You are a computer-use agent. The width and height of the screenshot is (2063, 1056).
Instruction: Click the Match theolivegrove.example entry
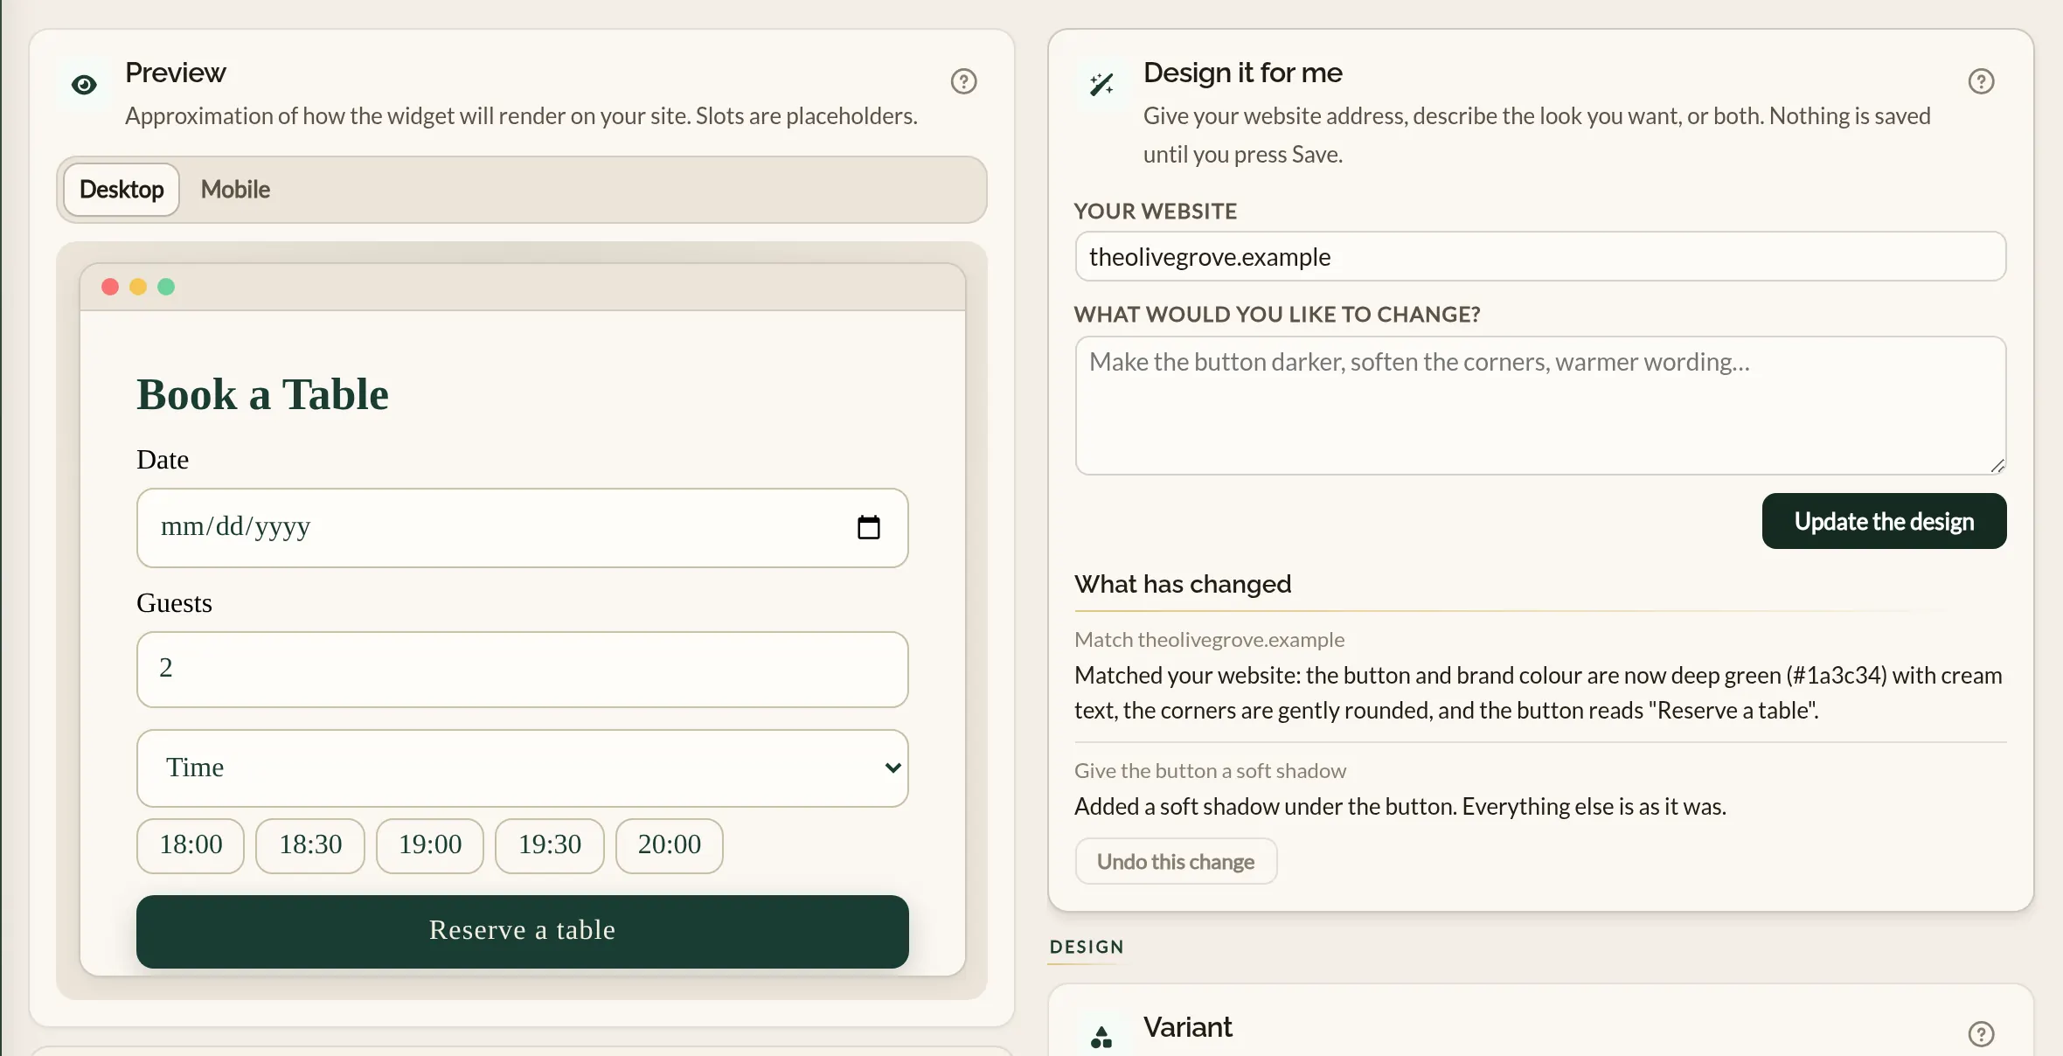tap(1209, 640)
